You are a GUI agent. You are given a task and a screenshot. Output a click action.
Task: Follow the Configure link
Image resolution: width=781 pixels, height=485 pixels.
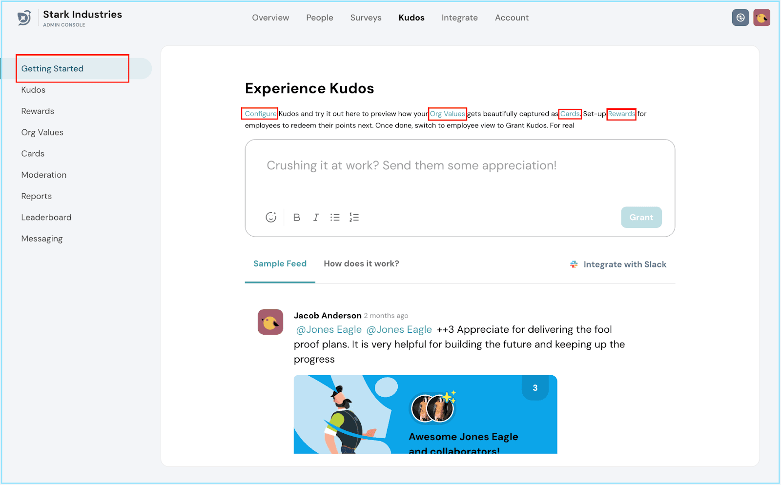260,114
